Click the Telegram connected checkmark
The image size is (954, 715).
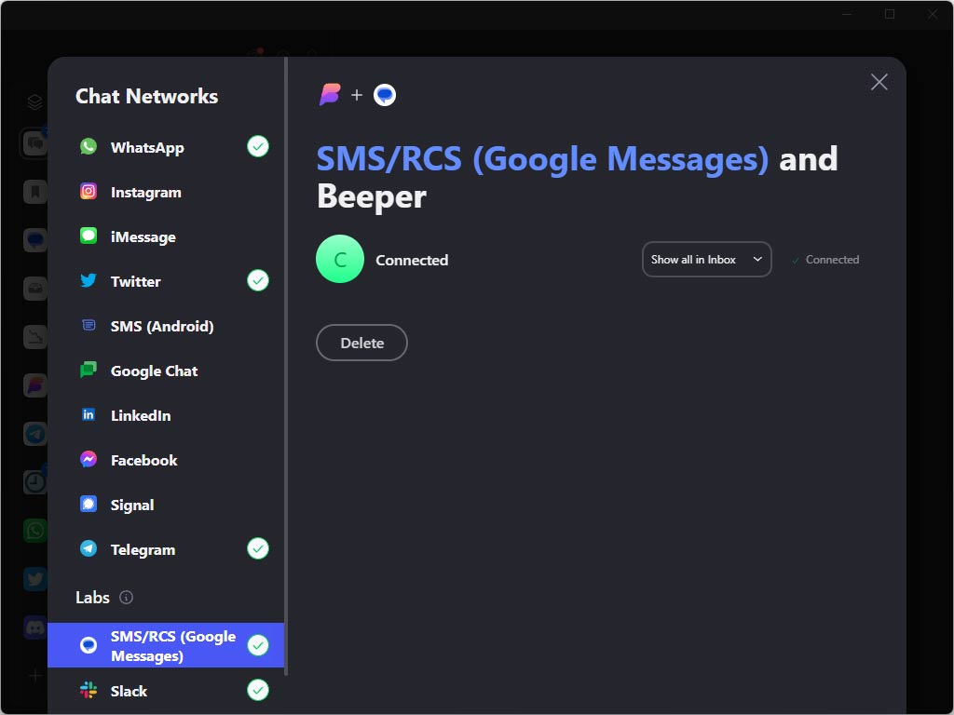258,548
